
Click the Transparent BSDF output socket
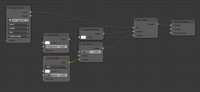[104, 34]
